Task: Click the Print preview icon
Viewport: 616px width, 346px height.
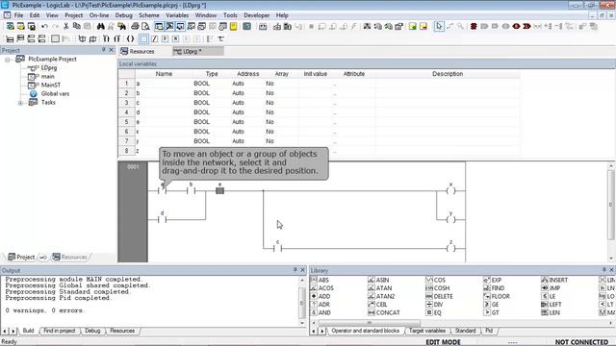Action: point(145,26)
